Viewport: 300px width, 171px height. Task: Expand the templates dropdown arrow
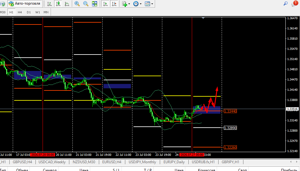coord(152,4)
